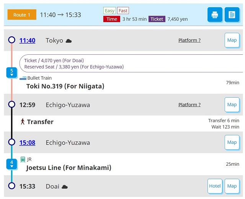Click the '25min' travel duration
The image size is (245, 199).
tap(232, 164)
